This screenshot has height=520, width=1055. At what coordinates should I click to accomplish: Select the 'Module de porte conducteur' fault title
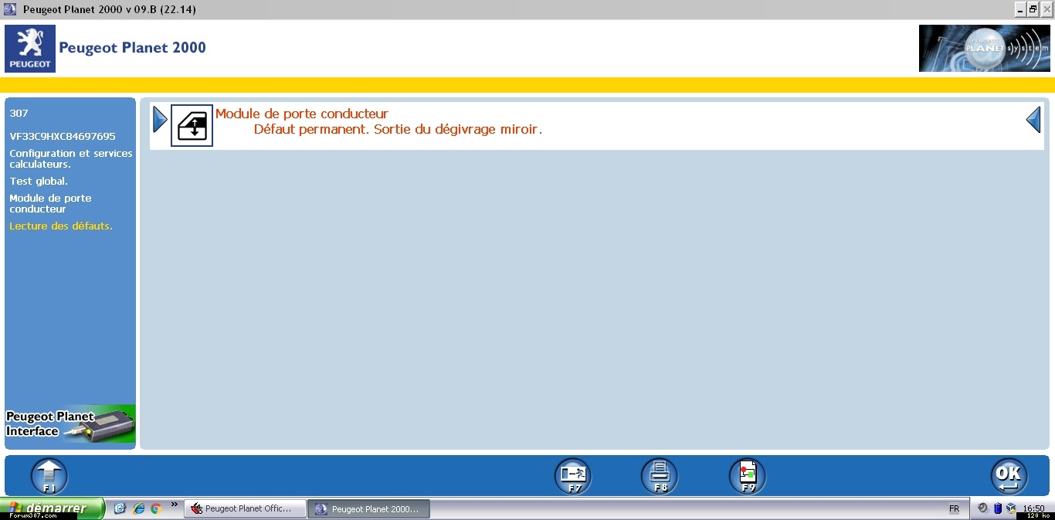pos(302,114)
